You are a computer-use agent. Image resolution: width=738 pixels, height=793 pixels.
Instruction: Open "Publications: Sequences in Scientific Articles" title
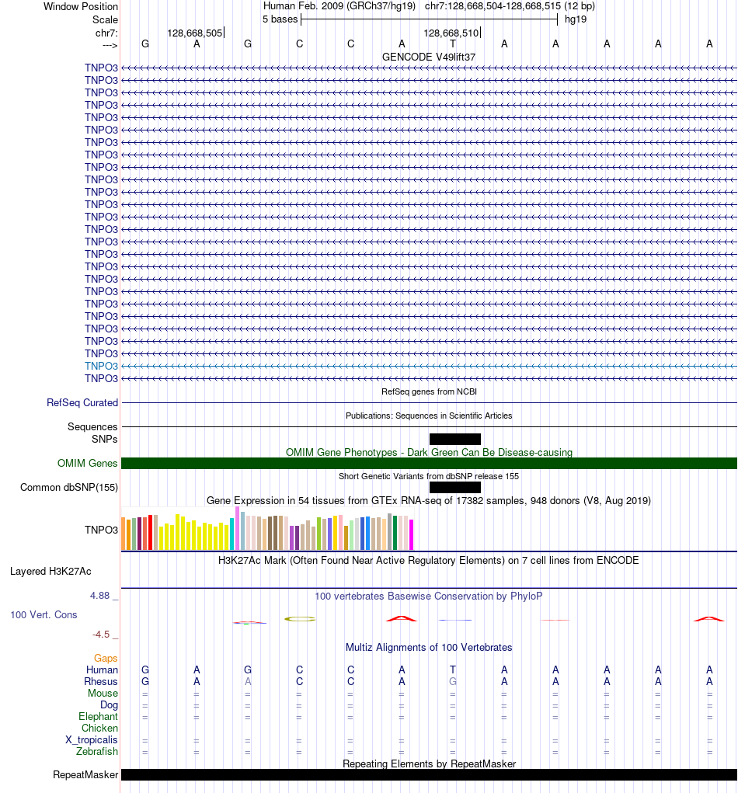(x=429, y=416)
